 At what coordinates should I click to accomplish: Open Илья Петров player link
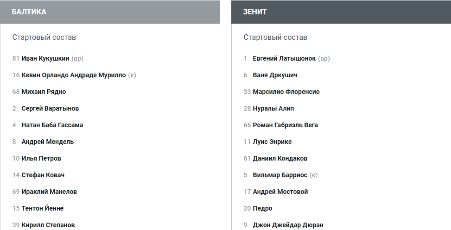point(41,158)
